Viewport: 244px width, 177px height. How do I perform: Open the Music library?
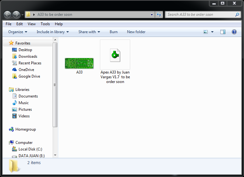pyautogui.click(x=24, y=103)
